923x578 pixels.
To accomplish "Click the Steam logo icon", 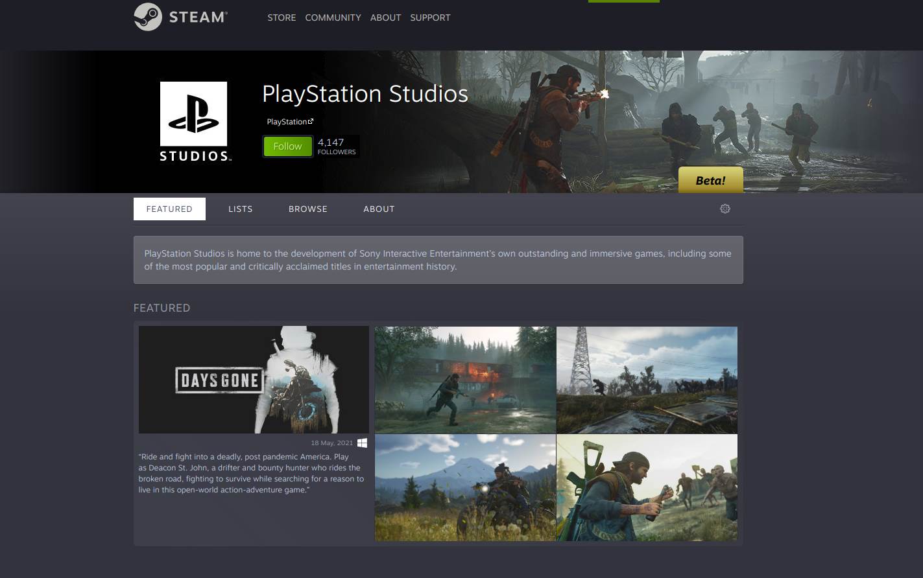I will coord(149,17).
